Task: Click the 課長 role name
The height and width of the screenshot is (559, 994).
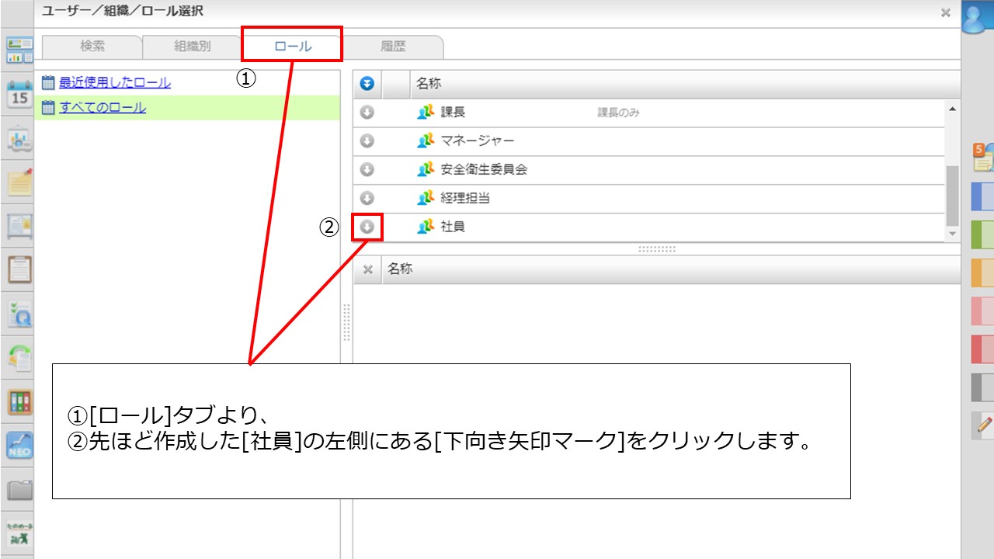Action: coord(453,113)
